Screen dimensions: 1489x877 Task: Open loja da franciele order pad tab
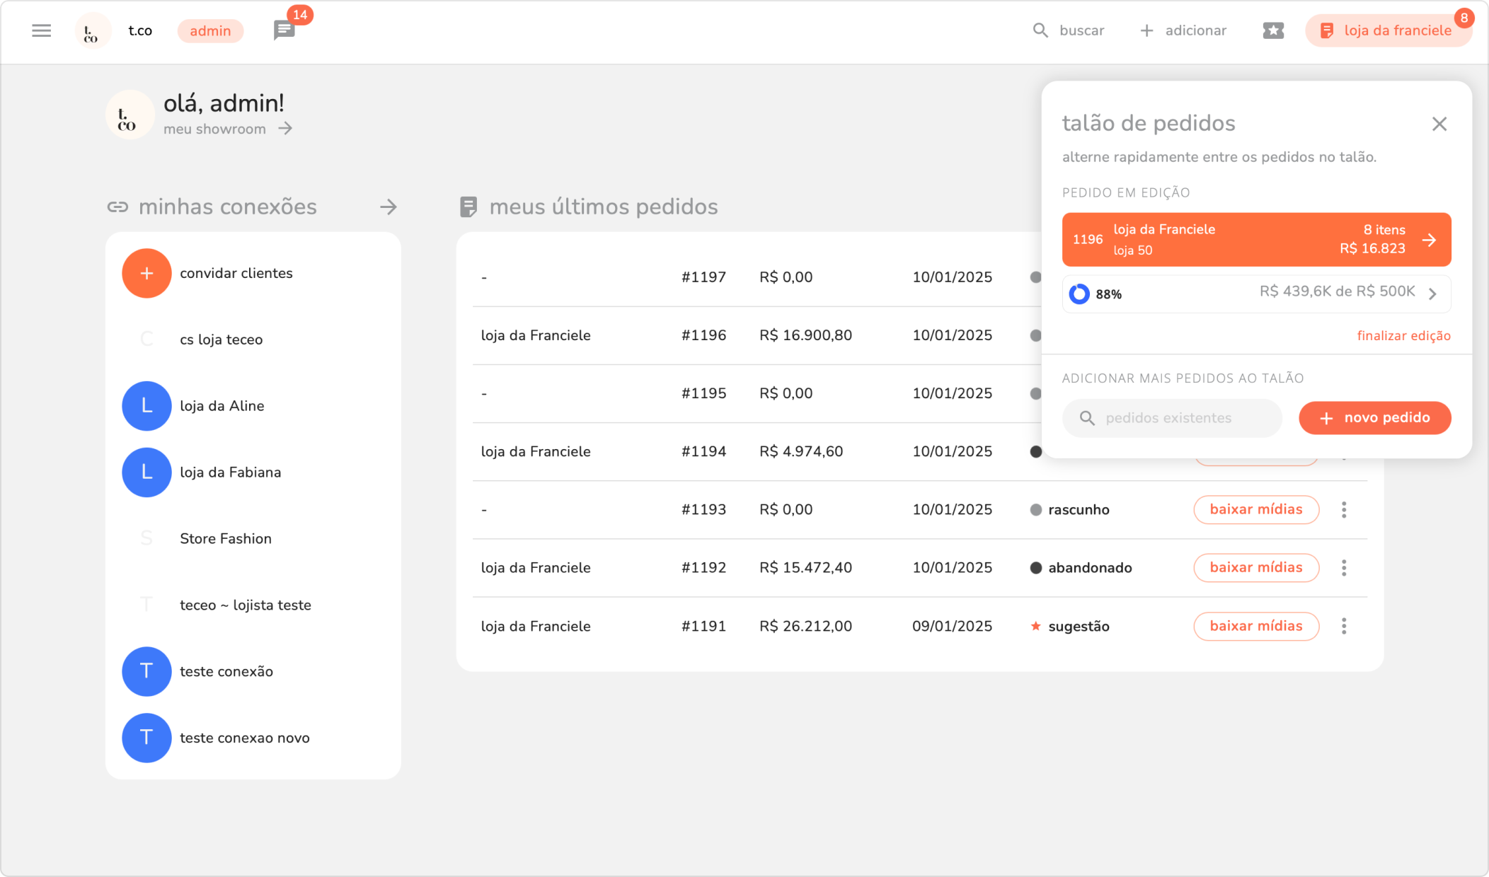click(1388, 30)
